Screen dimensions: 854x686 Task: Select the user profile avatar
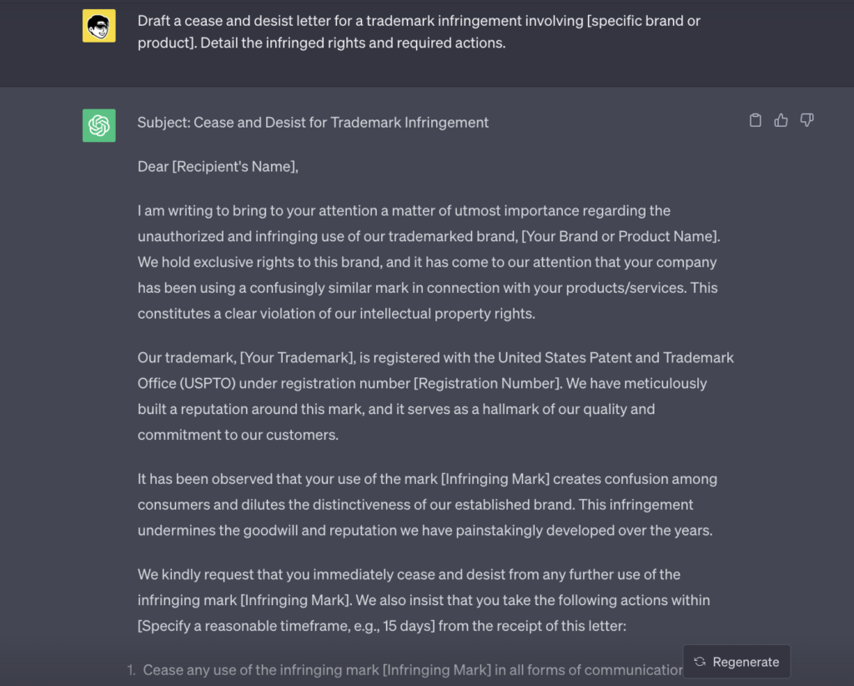[x=98, y=25]
